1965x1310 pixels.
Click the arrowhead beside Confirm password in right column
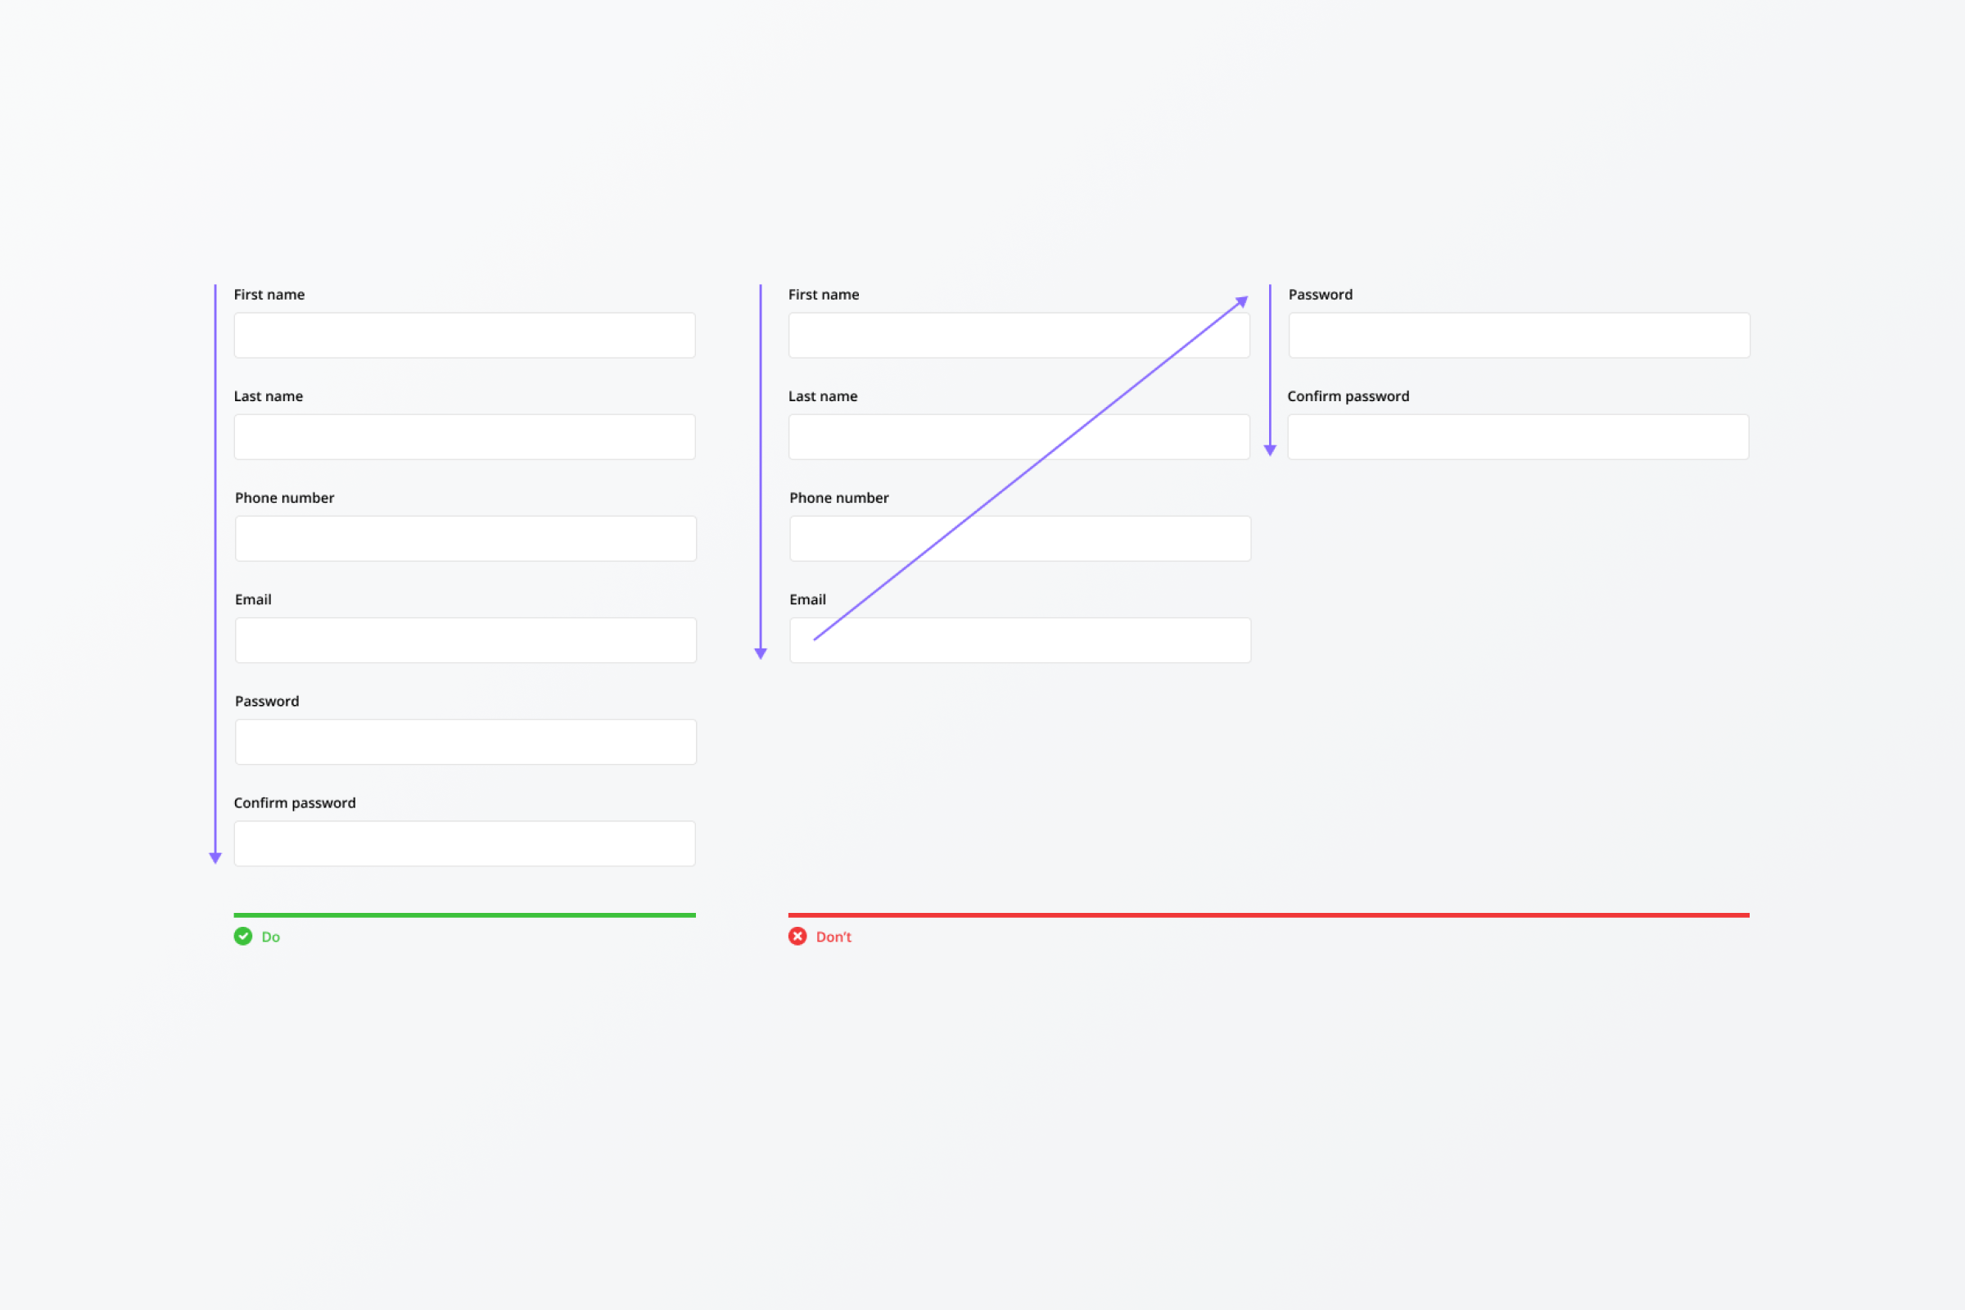(x=1270, y=450)
